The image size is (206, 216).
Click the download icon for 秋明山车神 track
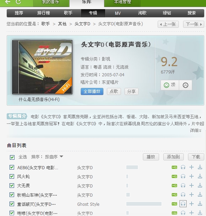click(200, 195)
